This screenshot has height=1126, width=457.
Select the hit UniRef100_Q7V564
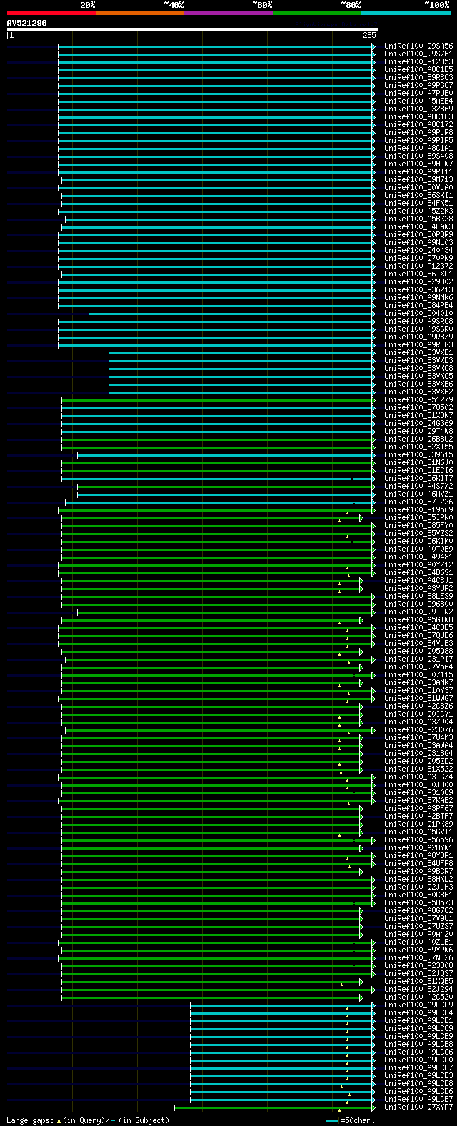(418, 667)
